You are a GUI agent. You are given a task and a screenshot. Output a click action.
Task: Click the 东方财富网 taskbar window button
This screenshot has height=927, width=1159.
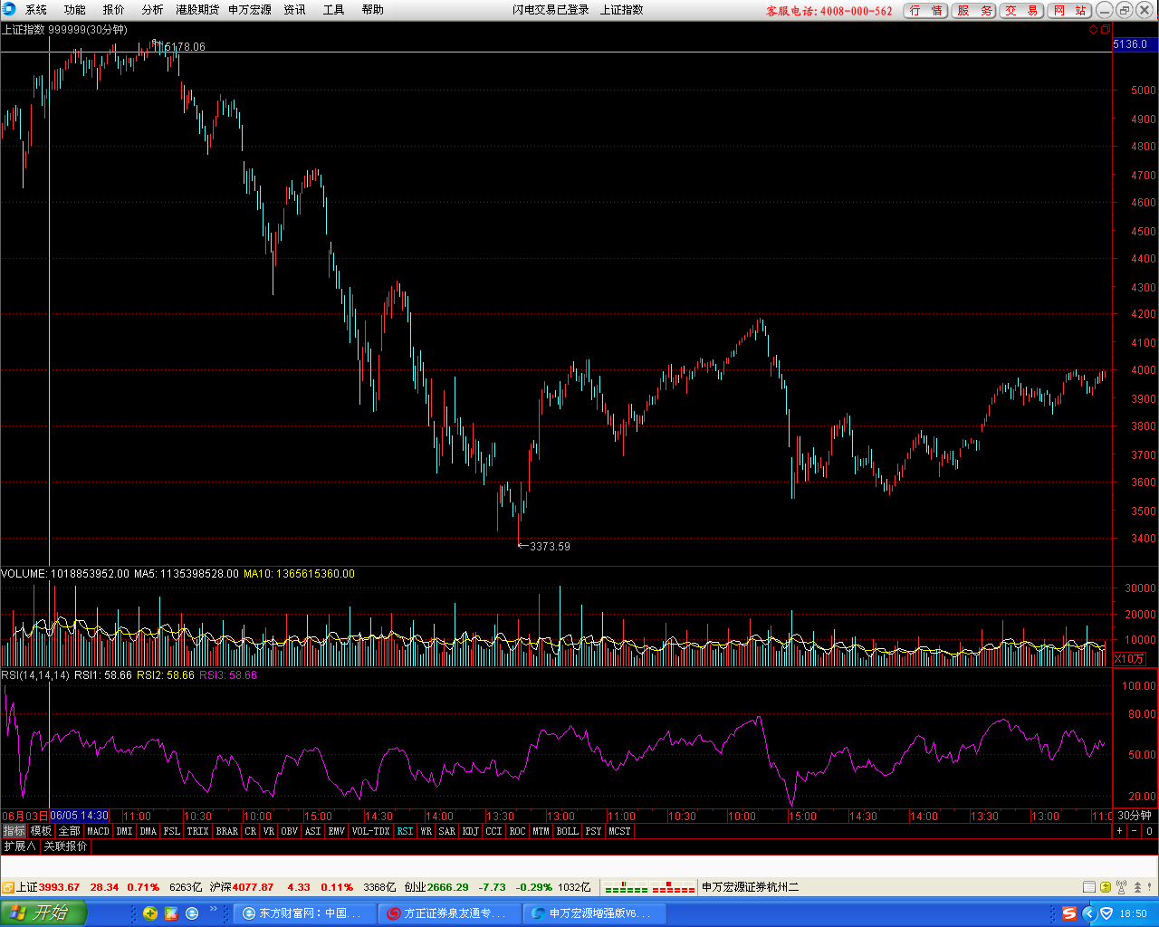point(303,913)
